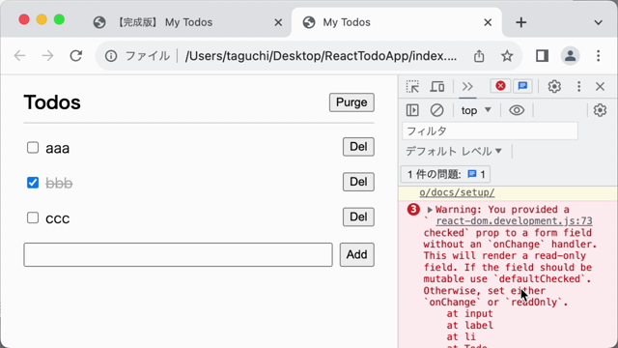Open the user profile avatar
Viewport: 618px width, 348px height.
[x=570, y=56]
